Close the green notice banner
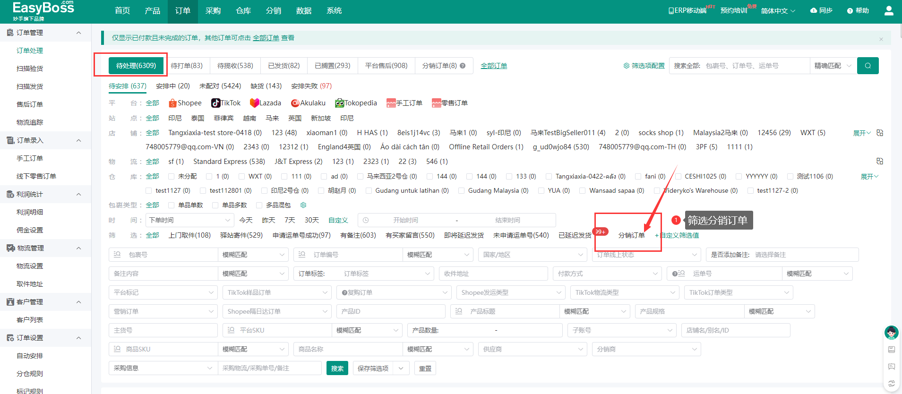Viewport: 902px width, 394px height. pos(881,39)
